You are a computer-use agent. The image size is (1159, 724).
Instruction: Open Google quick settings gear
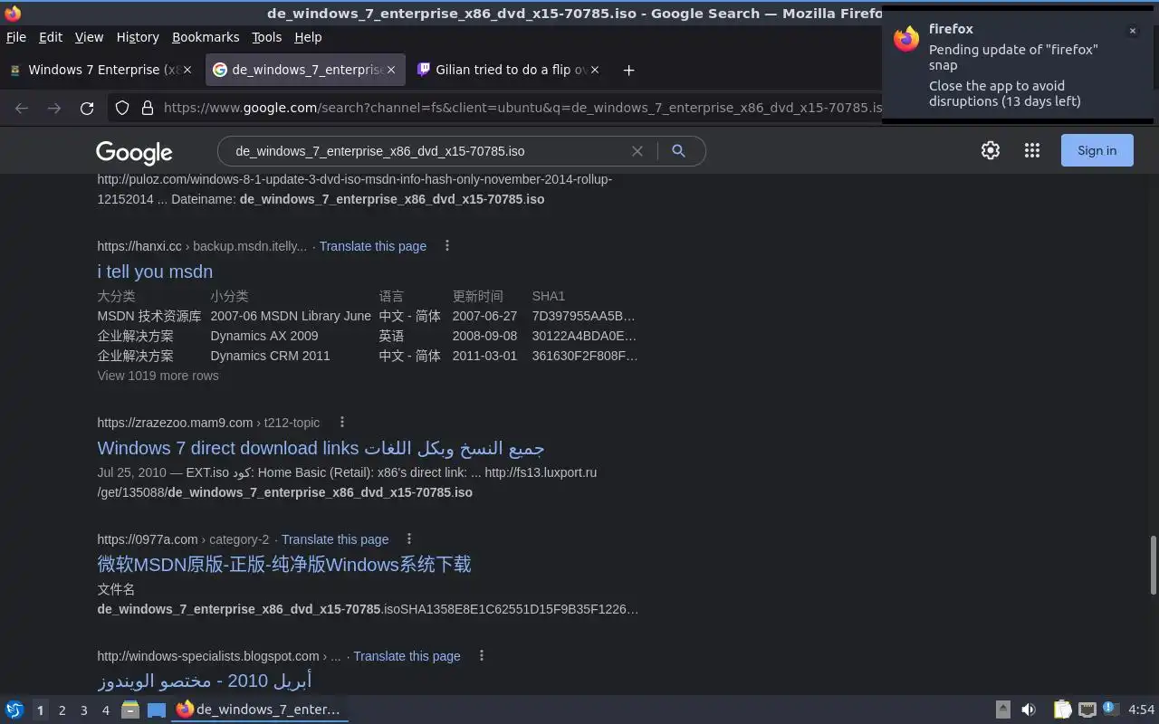[x=991, y=151]
